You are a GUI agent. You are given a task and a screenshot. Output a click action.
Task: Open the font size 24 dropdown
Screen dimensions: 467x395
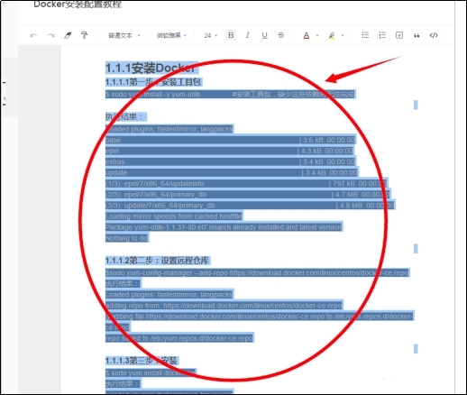tap(210, 35)
